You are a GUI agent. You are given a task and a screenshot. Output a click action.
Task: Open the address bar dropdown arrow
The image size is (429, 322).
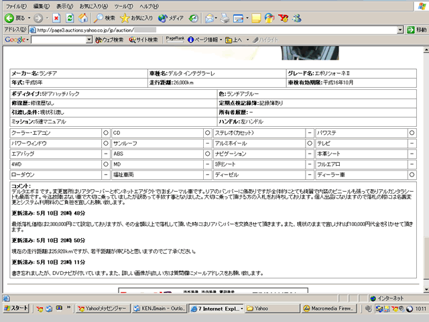coord(400,30)
